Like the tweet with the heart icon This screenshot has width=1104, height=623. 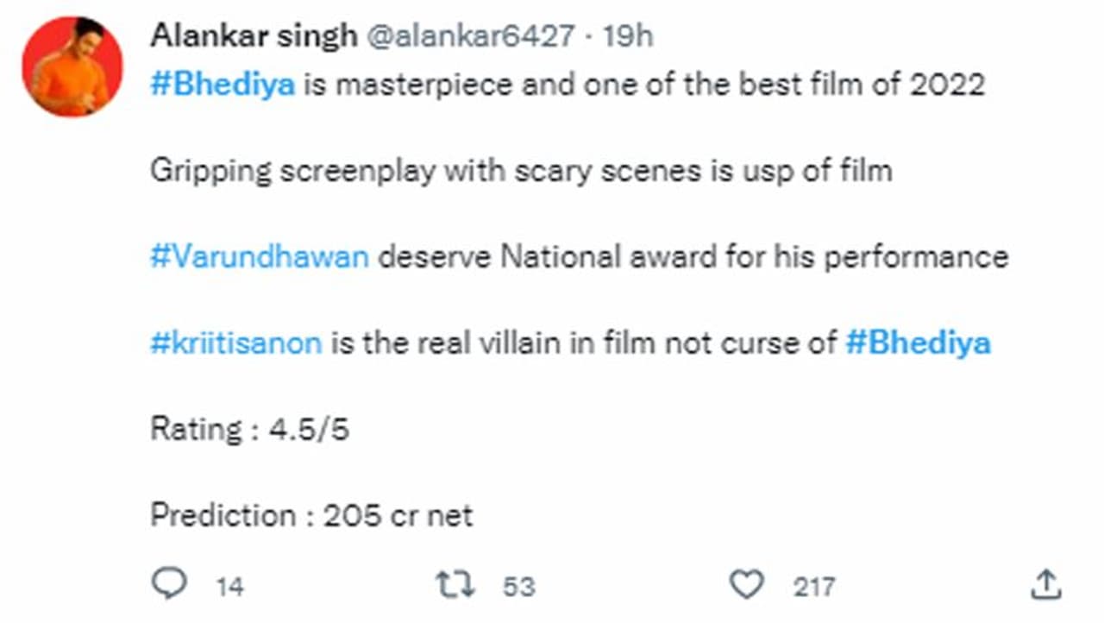[746, 584]
